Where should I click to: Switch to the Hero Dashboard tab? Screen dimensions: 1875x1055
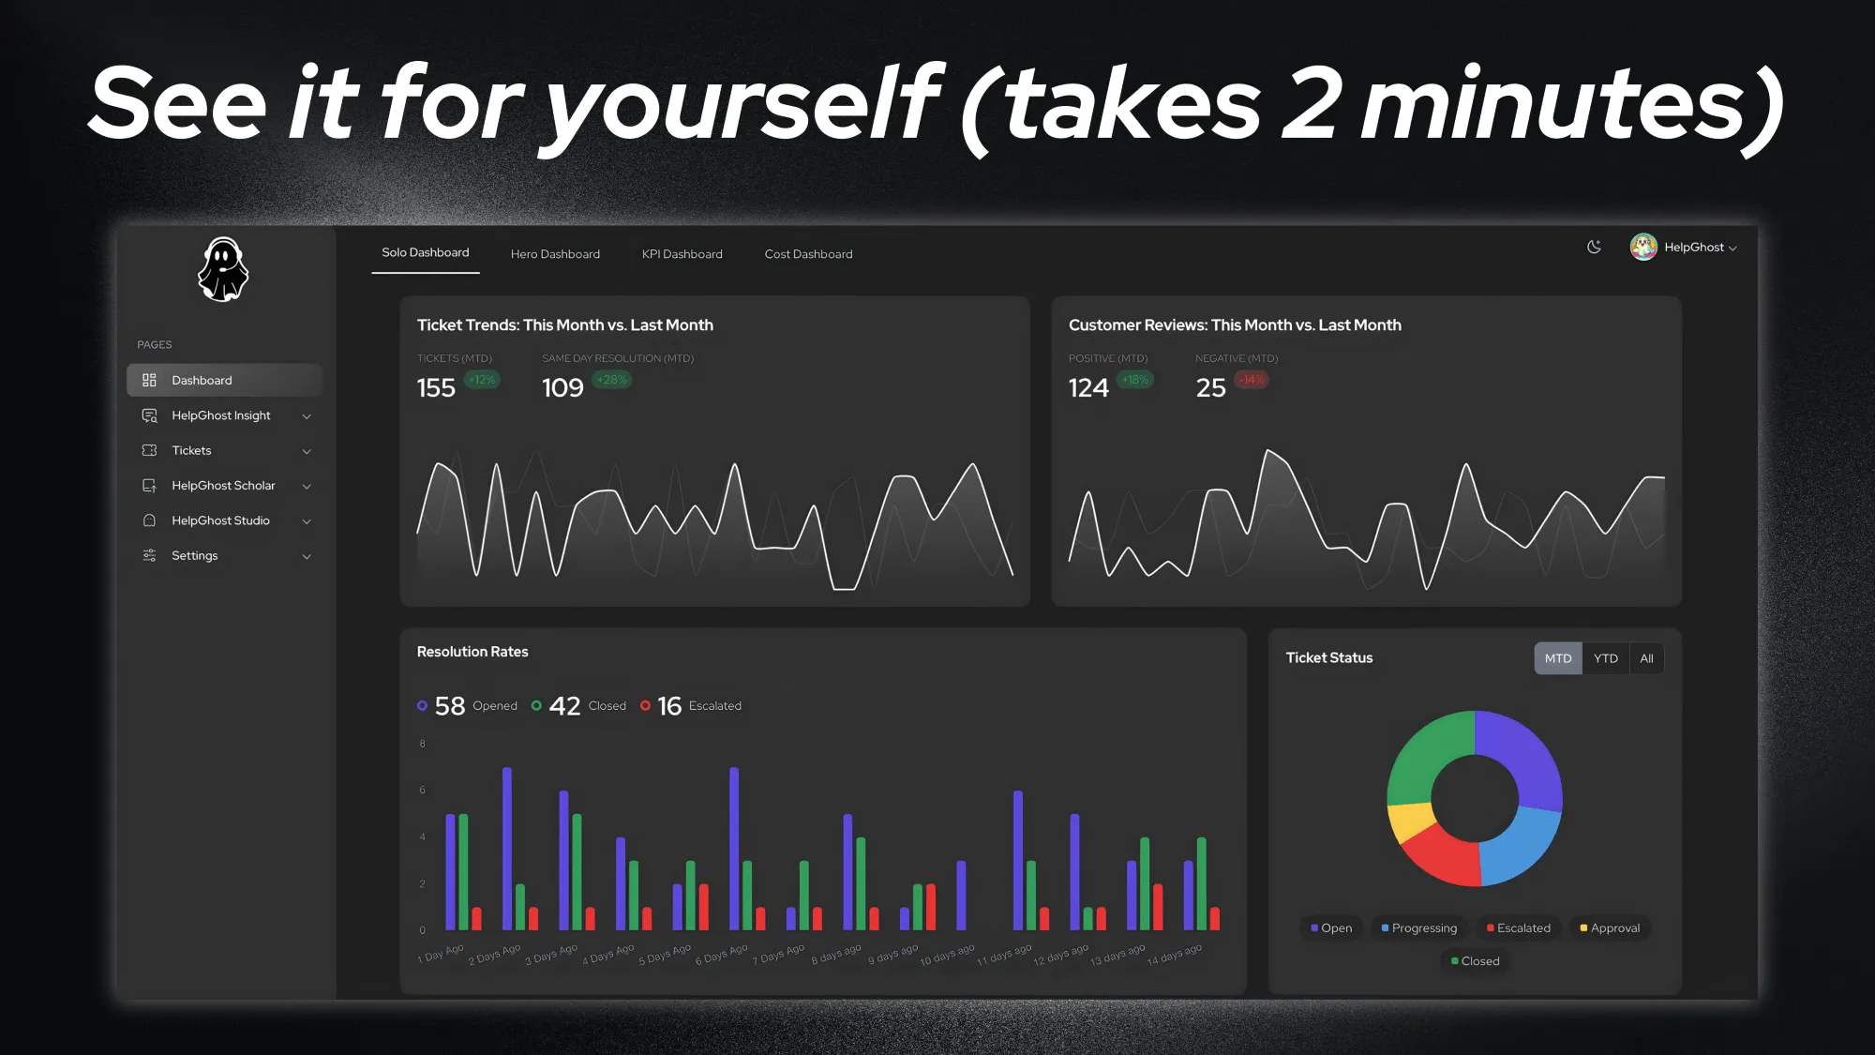tap(555, 253)
